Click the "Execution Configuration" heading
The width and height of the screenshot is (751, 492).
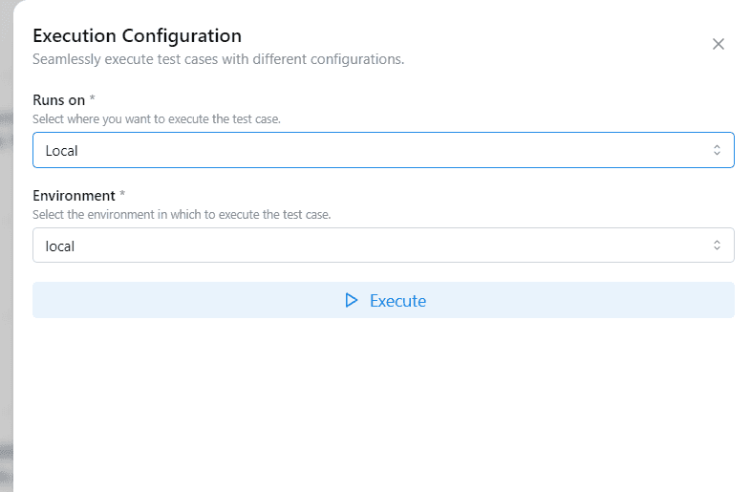[137, 36]
